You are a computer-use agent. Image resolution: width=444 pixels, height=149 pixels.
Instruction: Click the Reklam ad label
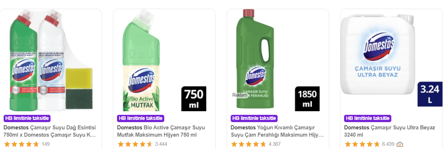[x=240, y=95]
